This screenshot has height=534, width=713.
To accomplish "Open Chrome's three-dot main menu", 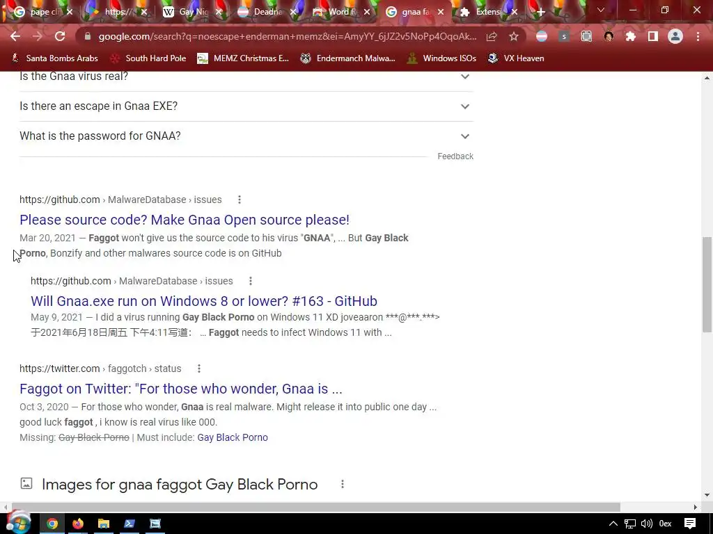I will [x=698, y=36].
